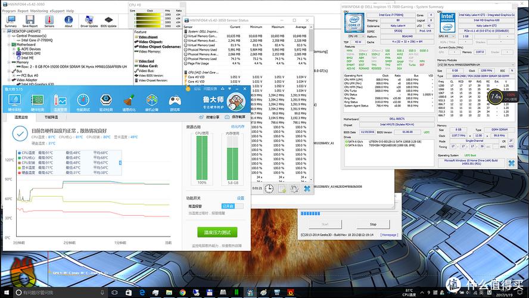Switch to the 温度监控 tab
529x298 pixels.
[21, 117]
